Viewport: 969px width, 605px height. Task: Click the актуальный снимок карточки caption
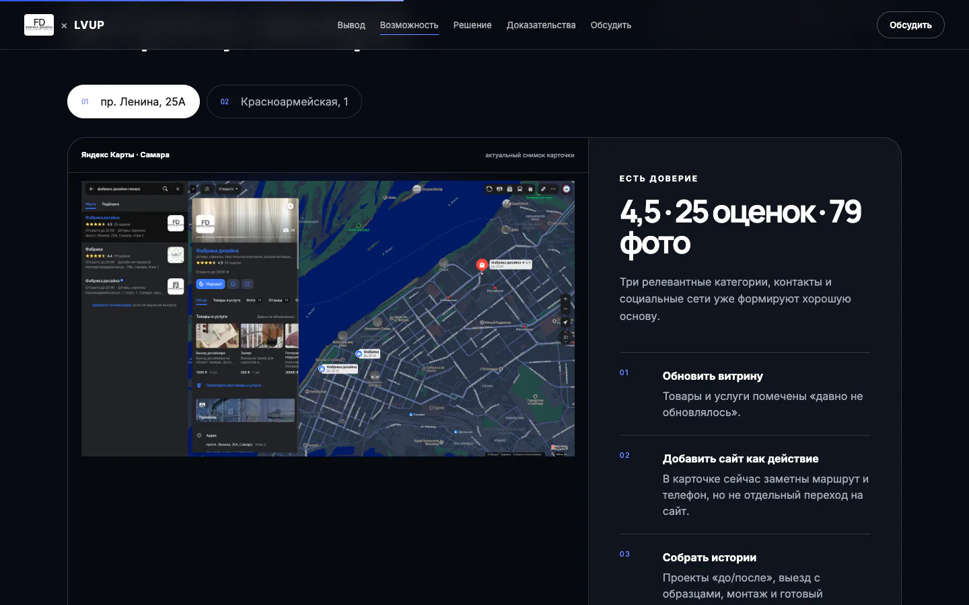pyautogui.click(x=530, y=155)
